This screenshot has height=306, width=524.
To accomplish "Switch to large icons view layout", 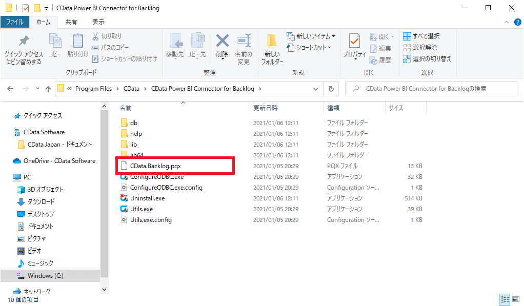I will coord(516,299).
